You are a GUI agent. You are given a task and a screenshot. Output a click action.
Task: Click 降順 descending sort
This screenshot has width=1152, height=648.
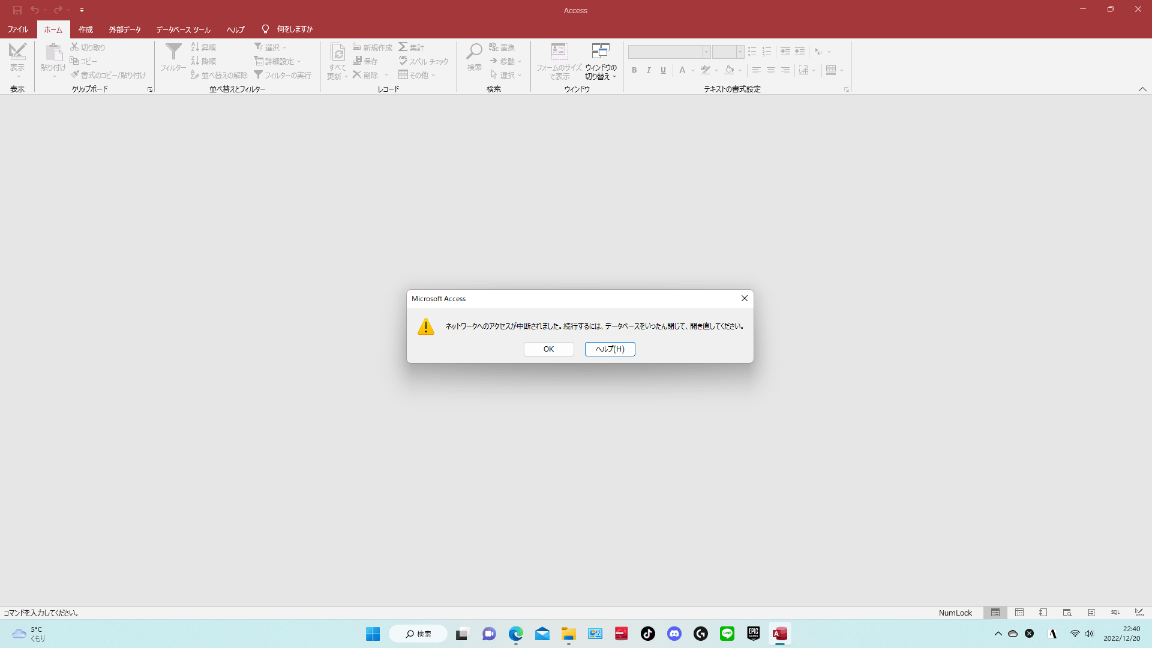[203, 61]
